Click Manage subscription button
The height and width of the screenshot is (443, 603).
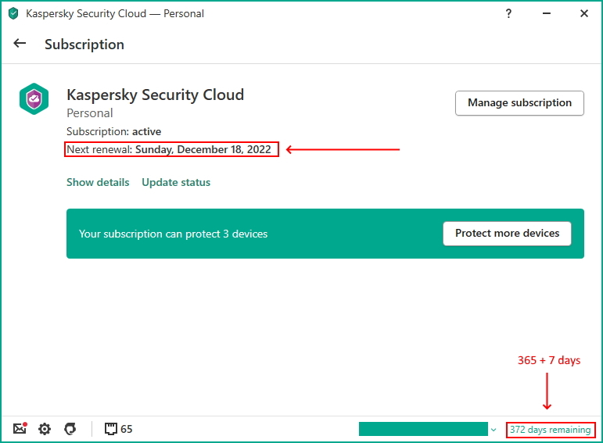[519, 103]
